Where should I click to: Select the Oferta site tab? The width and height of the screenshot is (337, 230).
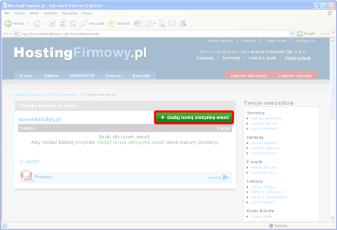[51, 75]
